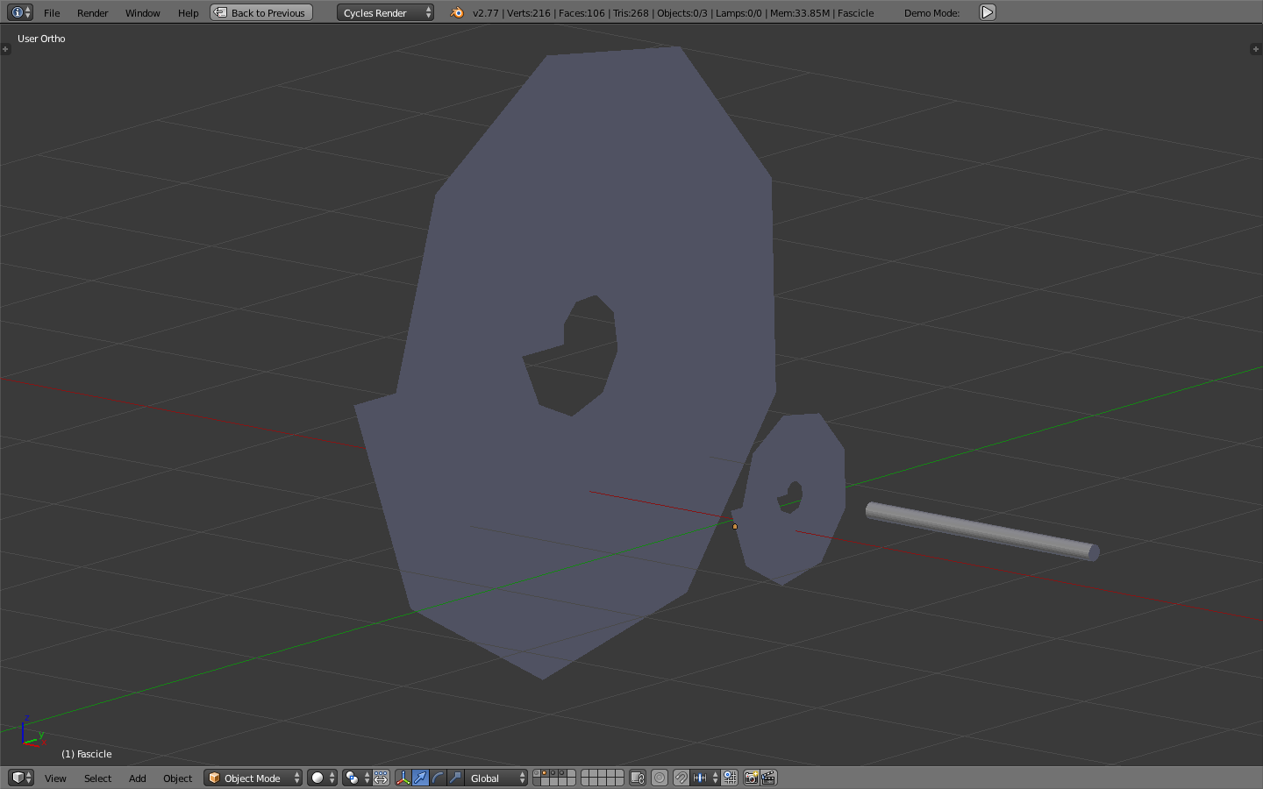Click the Blender logo icon
This screenshot has width=1263, height=789.
coord(457,12)
